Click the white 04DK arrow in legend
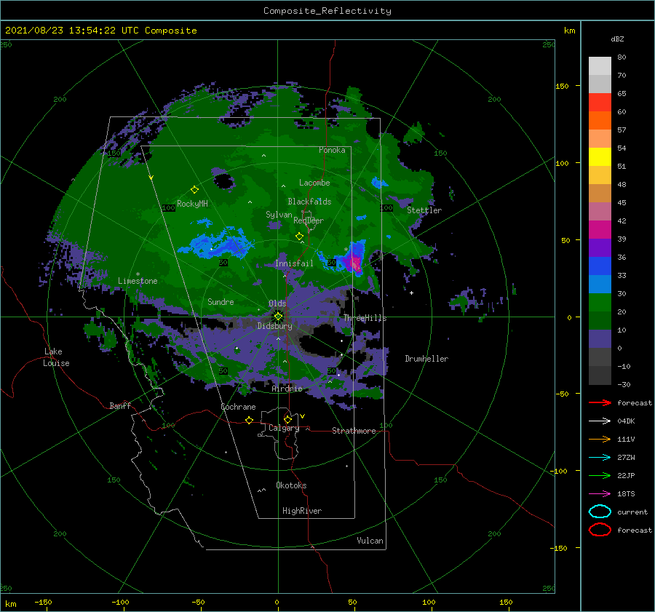The width and height of the screenshot is (655, 612). pos(600,421)
